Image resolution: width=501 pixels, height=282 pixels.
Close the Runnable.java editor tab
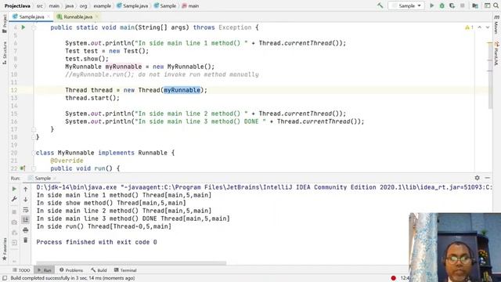97,16
